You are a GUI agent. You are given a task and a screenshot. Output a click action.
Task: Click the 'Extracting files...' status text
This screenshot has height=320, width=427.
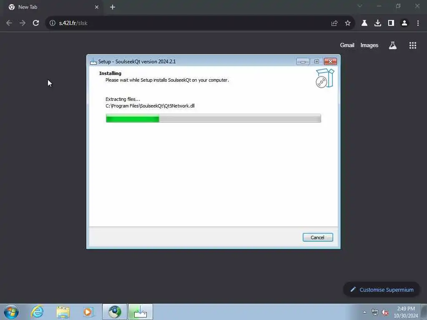123,99
